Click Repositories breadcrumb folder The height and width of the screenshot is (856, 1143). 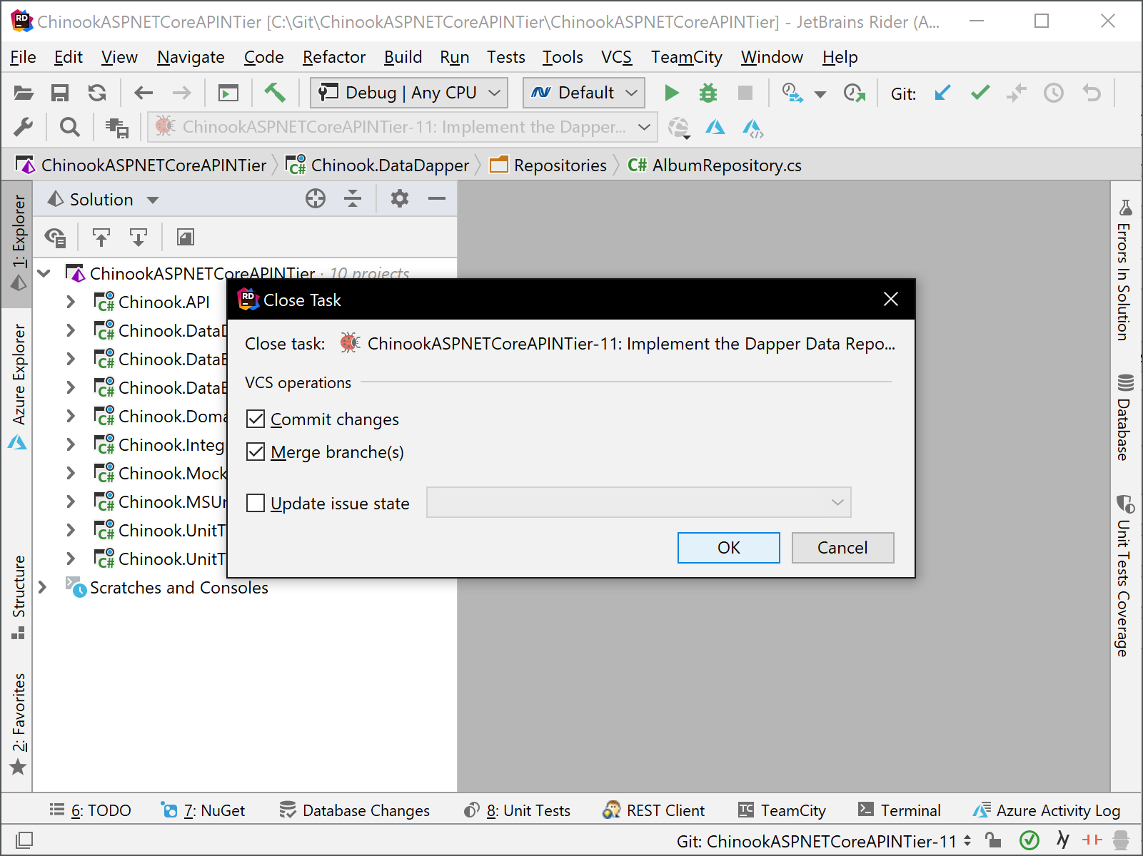[x=548, y=165]
